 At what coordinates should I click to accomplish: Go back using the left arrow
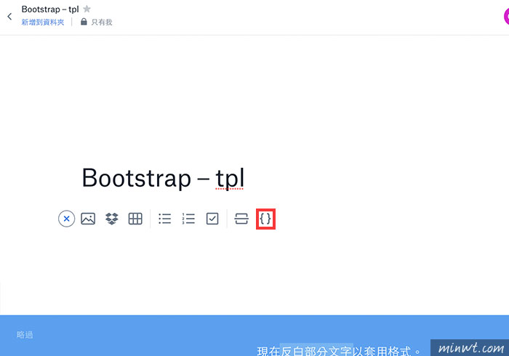(9, 16)
